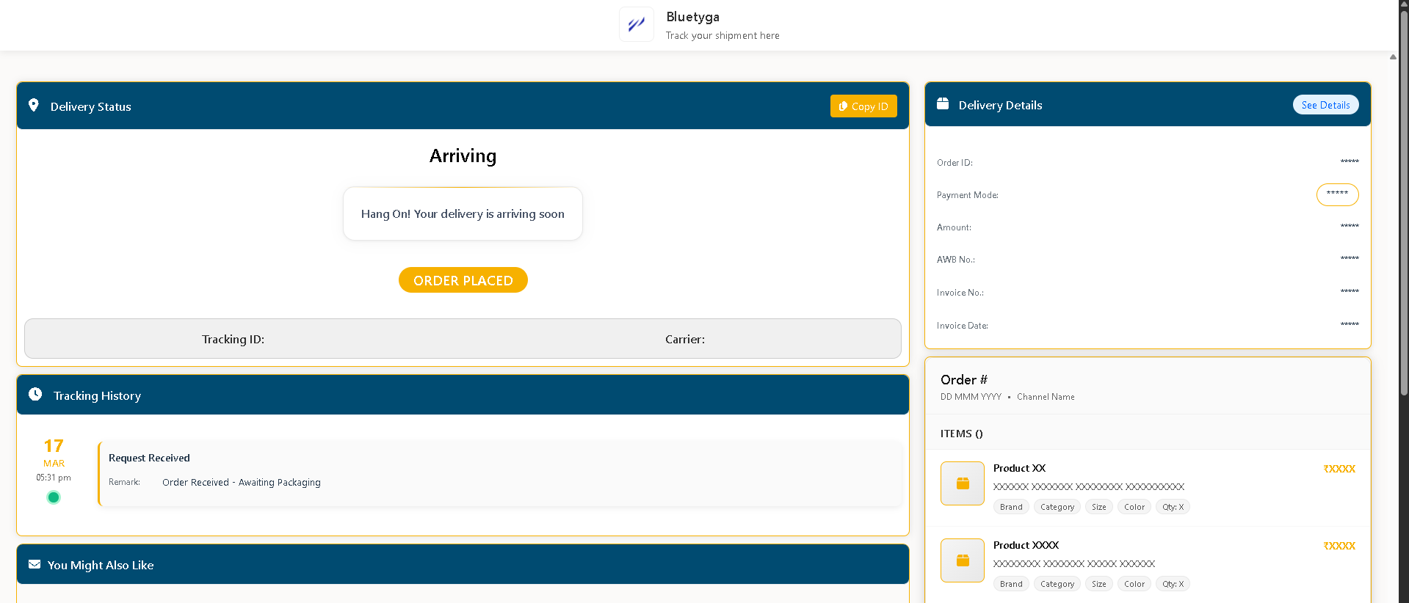Open See Details in Delivery Details
Viewport: 1409px width, 603px height.
tap(1325, 105)
